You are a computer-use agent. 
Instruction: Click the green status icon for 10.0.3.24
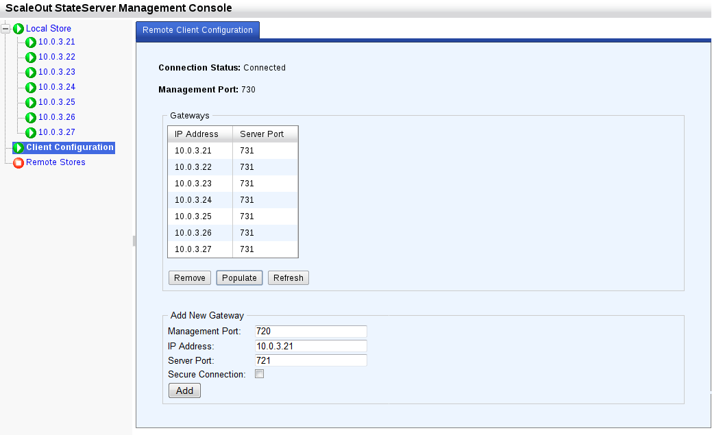pyautogui.click(x=31, y=87)
